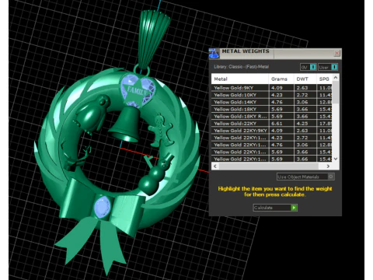Select the bell in the wreath model
This screenshot has height=280, width=373.
pos(126,124)
